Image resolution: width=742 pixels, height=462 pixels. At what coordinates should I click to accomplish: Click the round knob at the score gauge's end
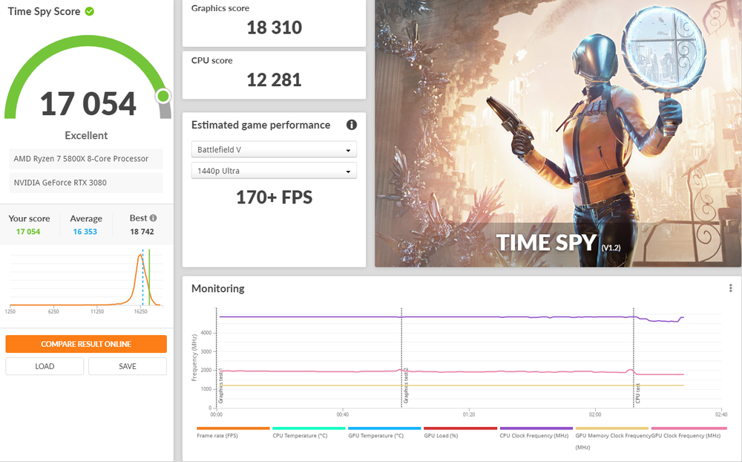click(163, 96)
